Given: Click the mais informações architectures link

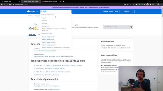Looking at the screenshot, I should [x=54, y=89].
